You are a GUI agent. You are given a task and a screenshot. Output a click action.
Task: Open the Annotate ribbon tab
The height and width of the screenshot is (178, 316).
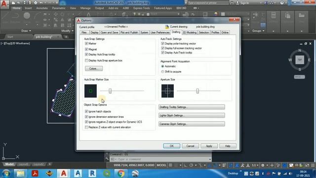coord(42,8)
